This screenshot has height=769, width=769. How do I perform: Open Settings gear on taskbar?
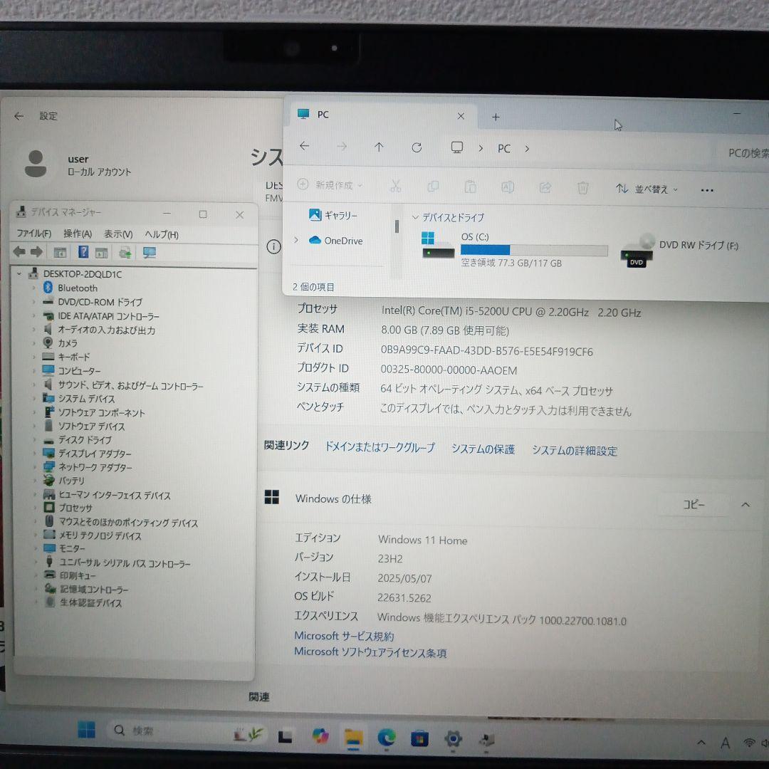453,738
